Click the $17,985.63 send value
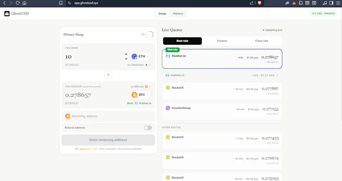This screenshot has width=342, height=181. point(72,65)
